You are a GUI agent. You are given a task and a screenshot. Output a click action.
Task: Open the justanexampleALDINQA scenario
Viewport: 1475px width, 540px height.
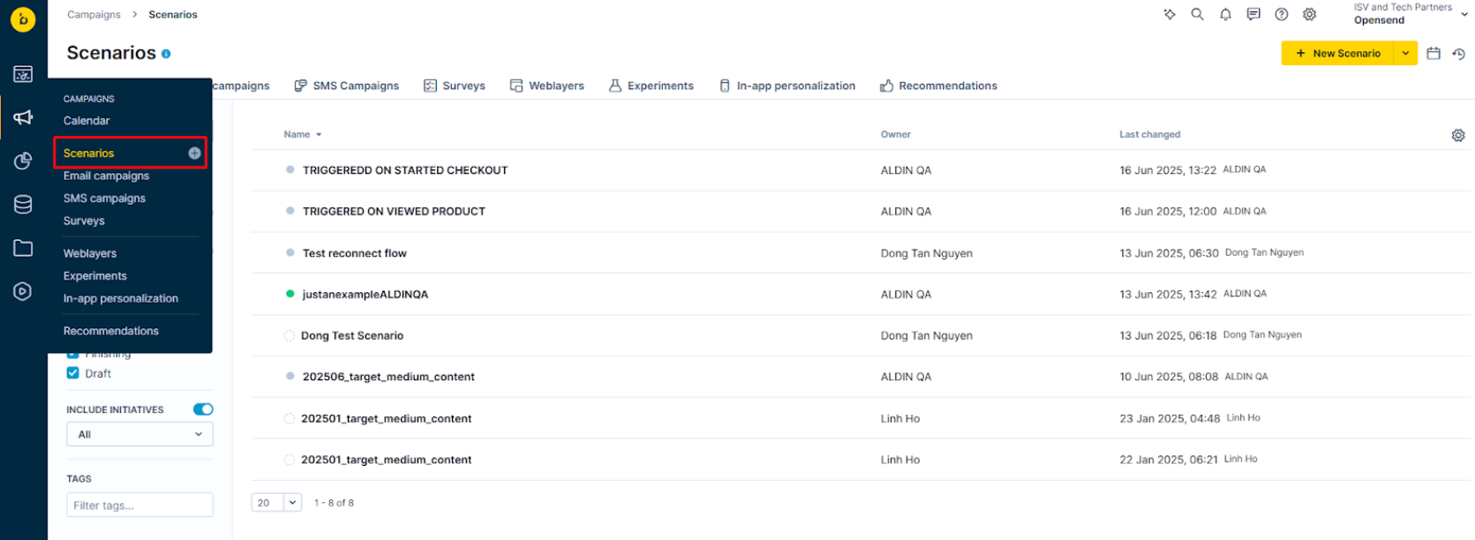click(365, 295)
